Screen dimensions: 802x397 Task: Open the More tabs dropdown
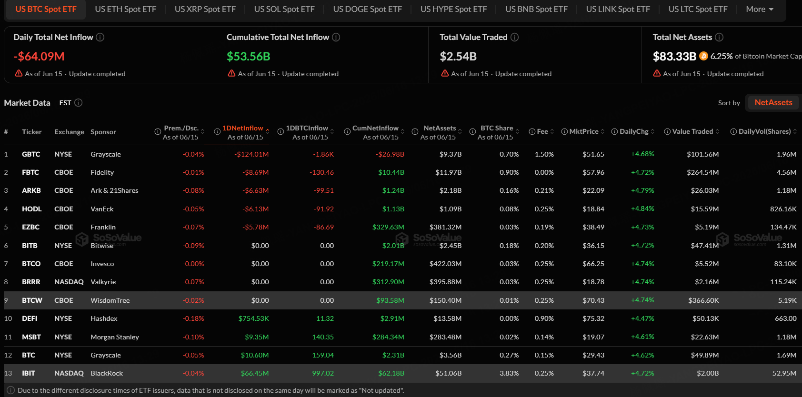point(760,9)
